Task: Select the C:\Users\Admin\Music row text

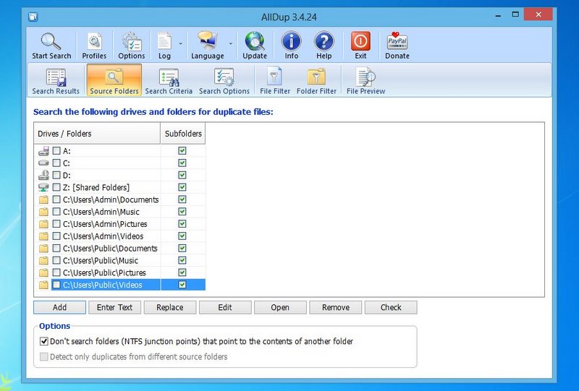Action: (101, 212)
